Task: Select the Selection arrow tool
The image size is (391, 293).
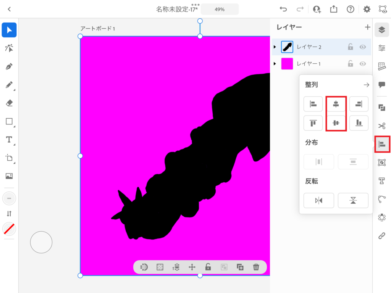Action: [9, 30]
